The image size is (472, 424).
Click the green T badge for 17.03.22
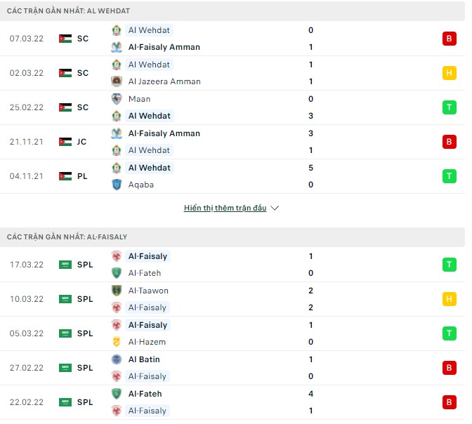(x=449, y=265)
